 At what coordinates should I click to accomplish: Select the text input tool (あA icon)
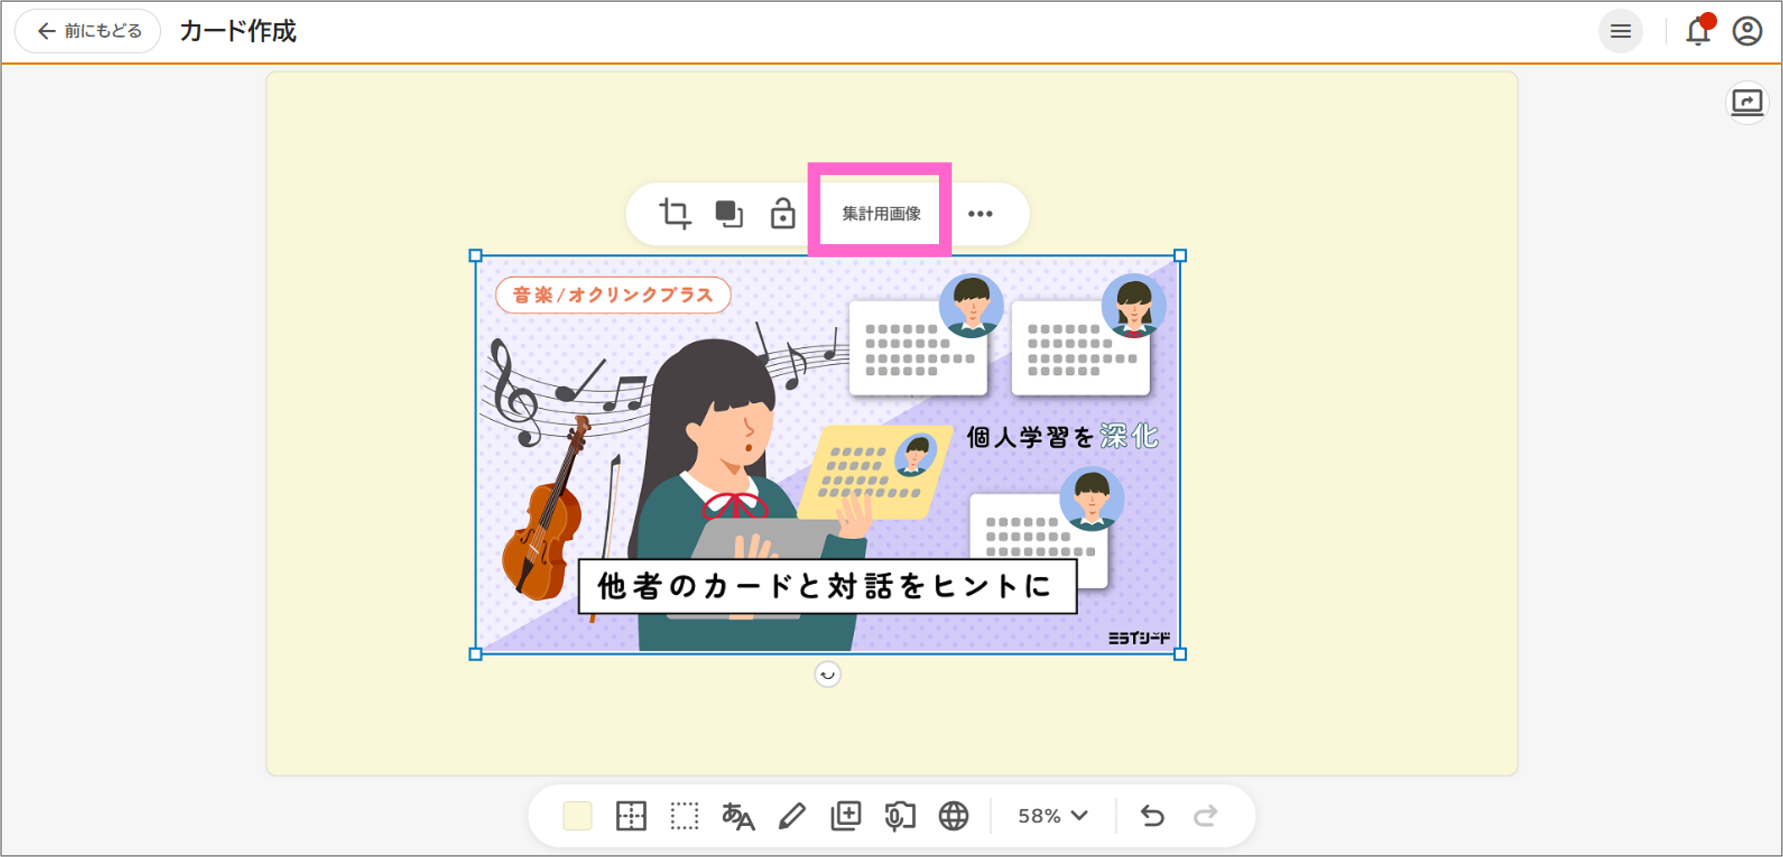[737, 815]
